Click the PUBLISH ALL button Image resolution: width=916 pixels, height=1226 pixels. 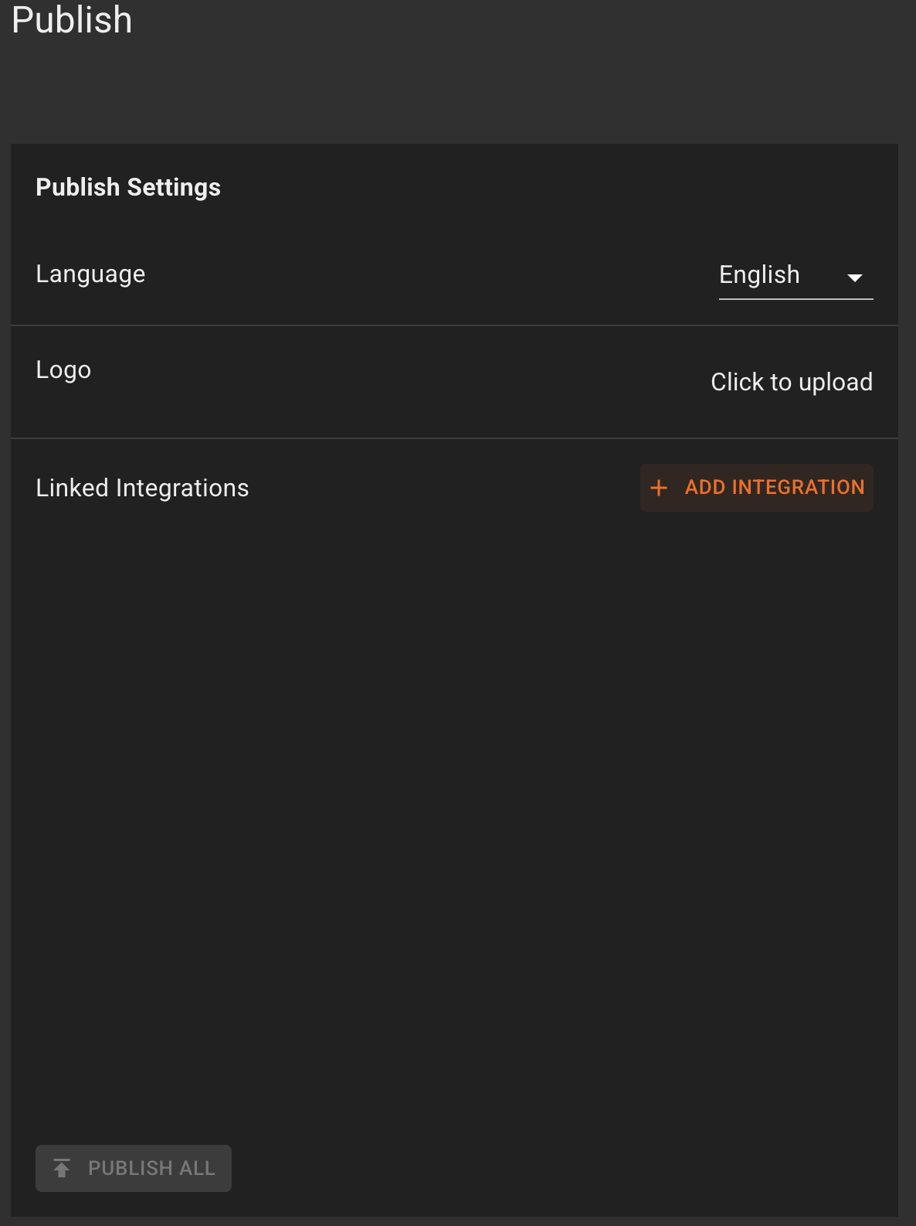[133, 1168]
